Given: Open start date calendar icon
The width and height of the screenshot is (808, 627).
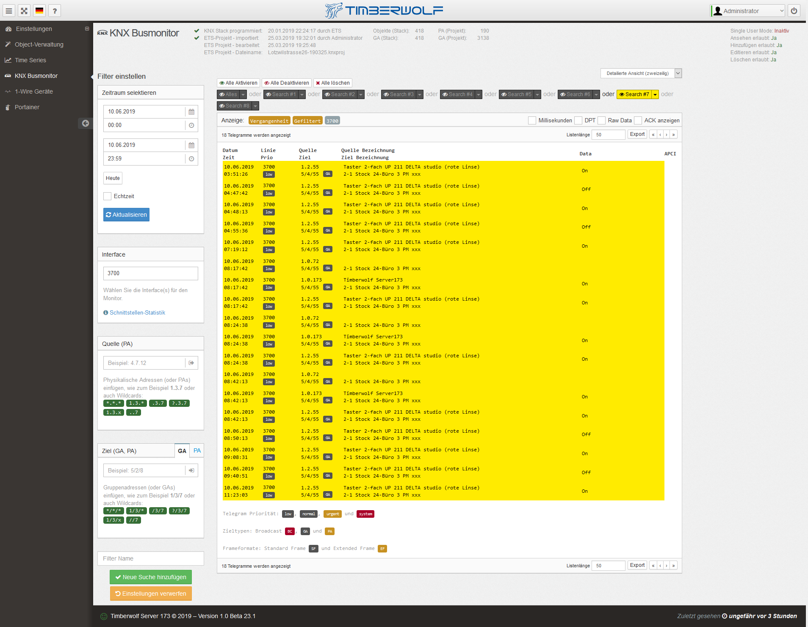Looking at the screenshot, I should click(x=191, y=112).
